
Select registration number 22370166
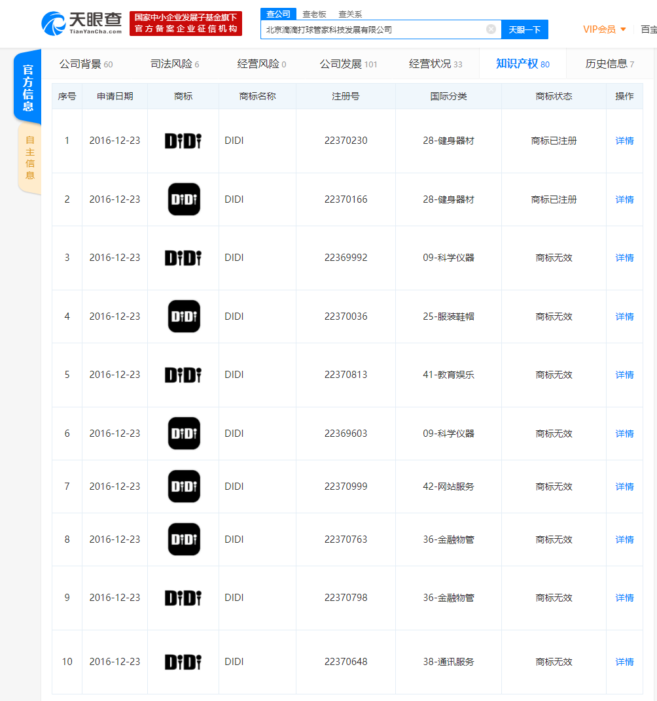tap(346, 199)
